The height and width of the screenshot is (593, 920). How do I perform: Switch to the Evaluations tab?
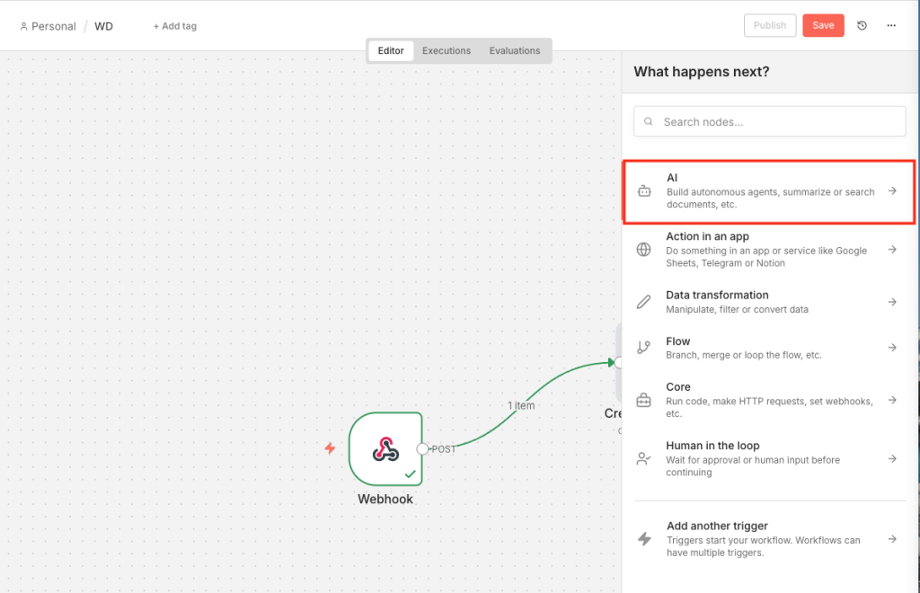pyautogui.click(x=515, y=51)
